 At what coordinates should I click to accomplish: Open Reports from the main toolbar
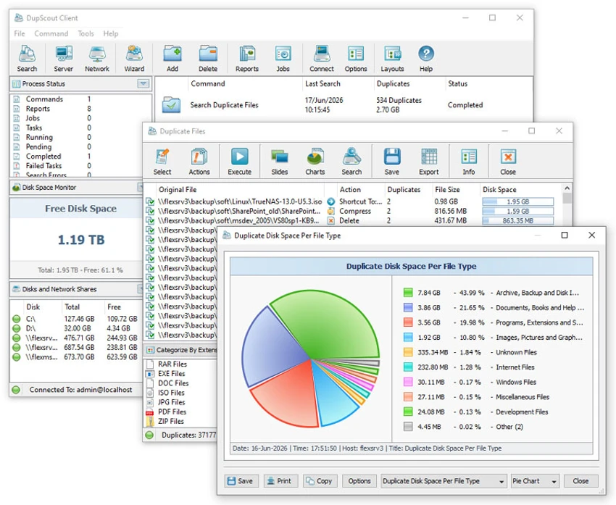(247, 59)
